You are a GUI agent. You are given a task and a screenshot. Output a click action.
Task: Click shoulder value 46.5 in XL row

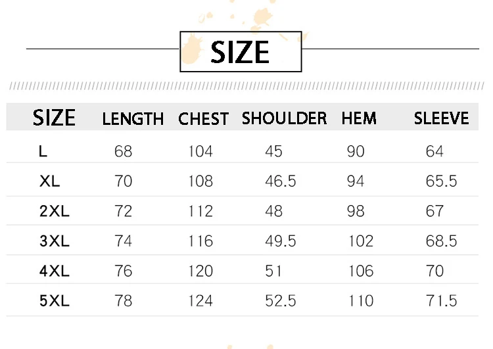coord(280,181)
